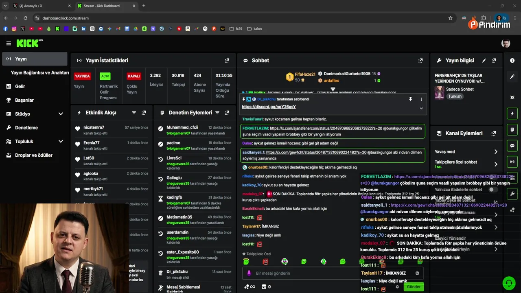Click the Bir mesaj gönderin input field
This screenshot has width=521, height=293.
301,273
